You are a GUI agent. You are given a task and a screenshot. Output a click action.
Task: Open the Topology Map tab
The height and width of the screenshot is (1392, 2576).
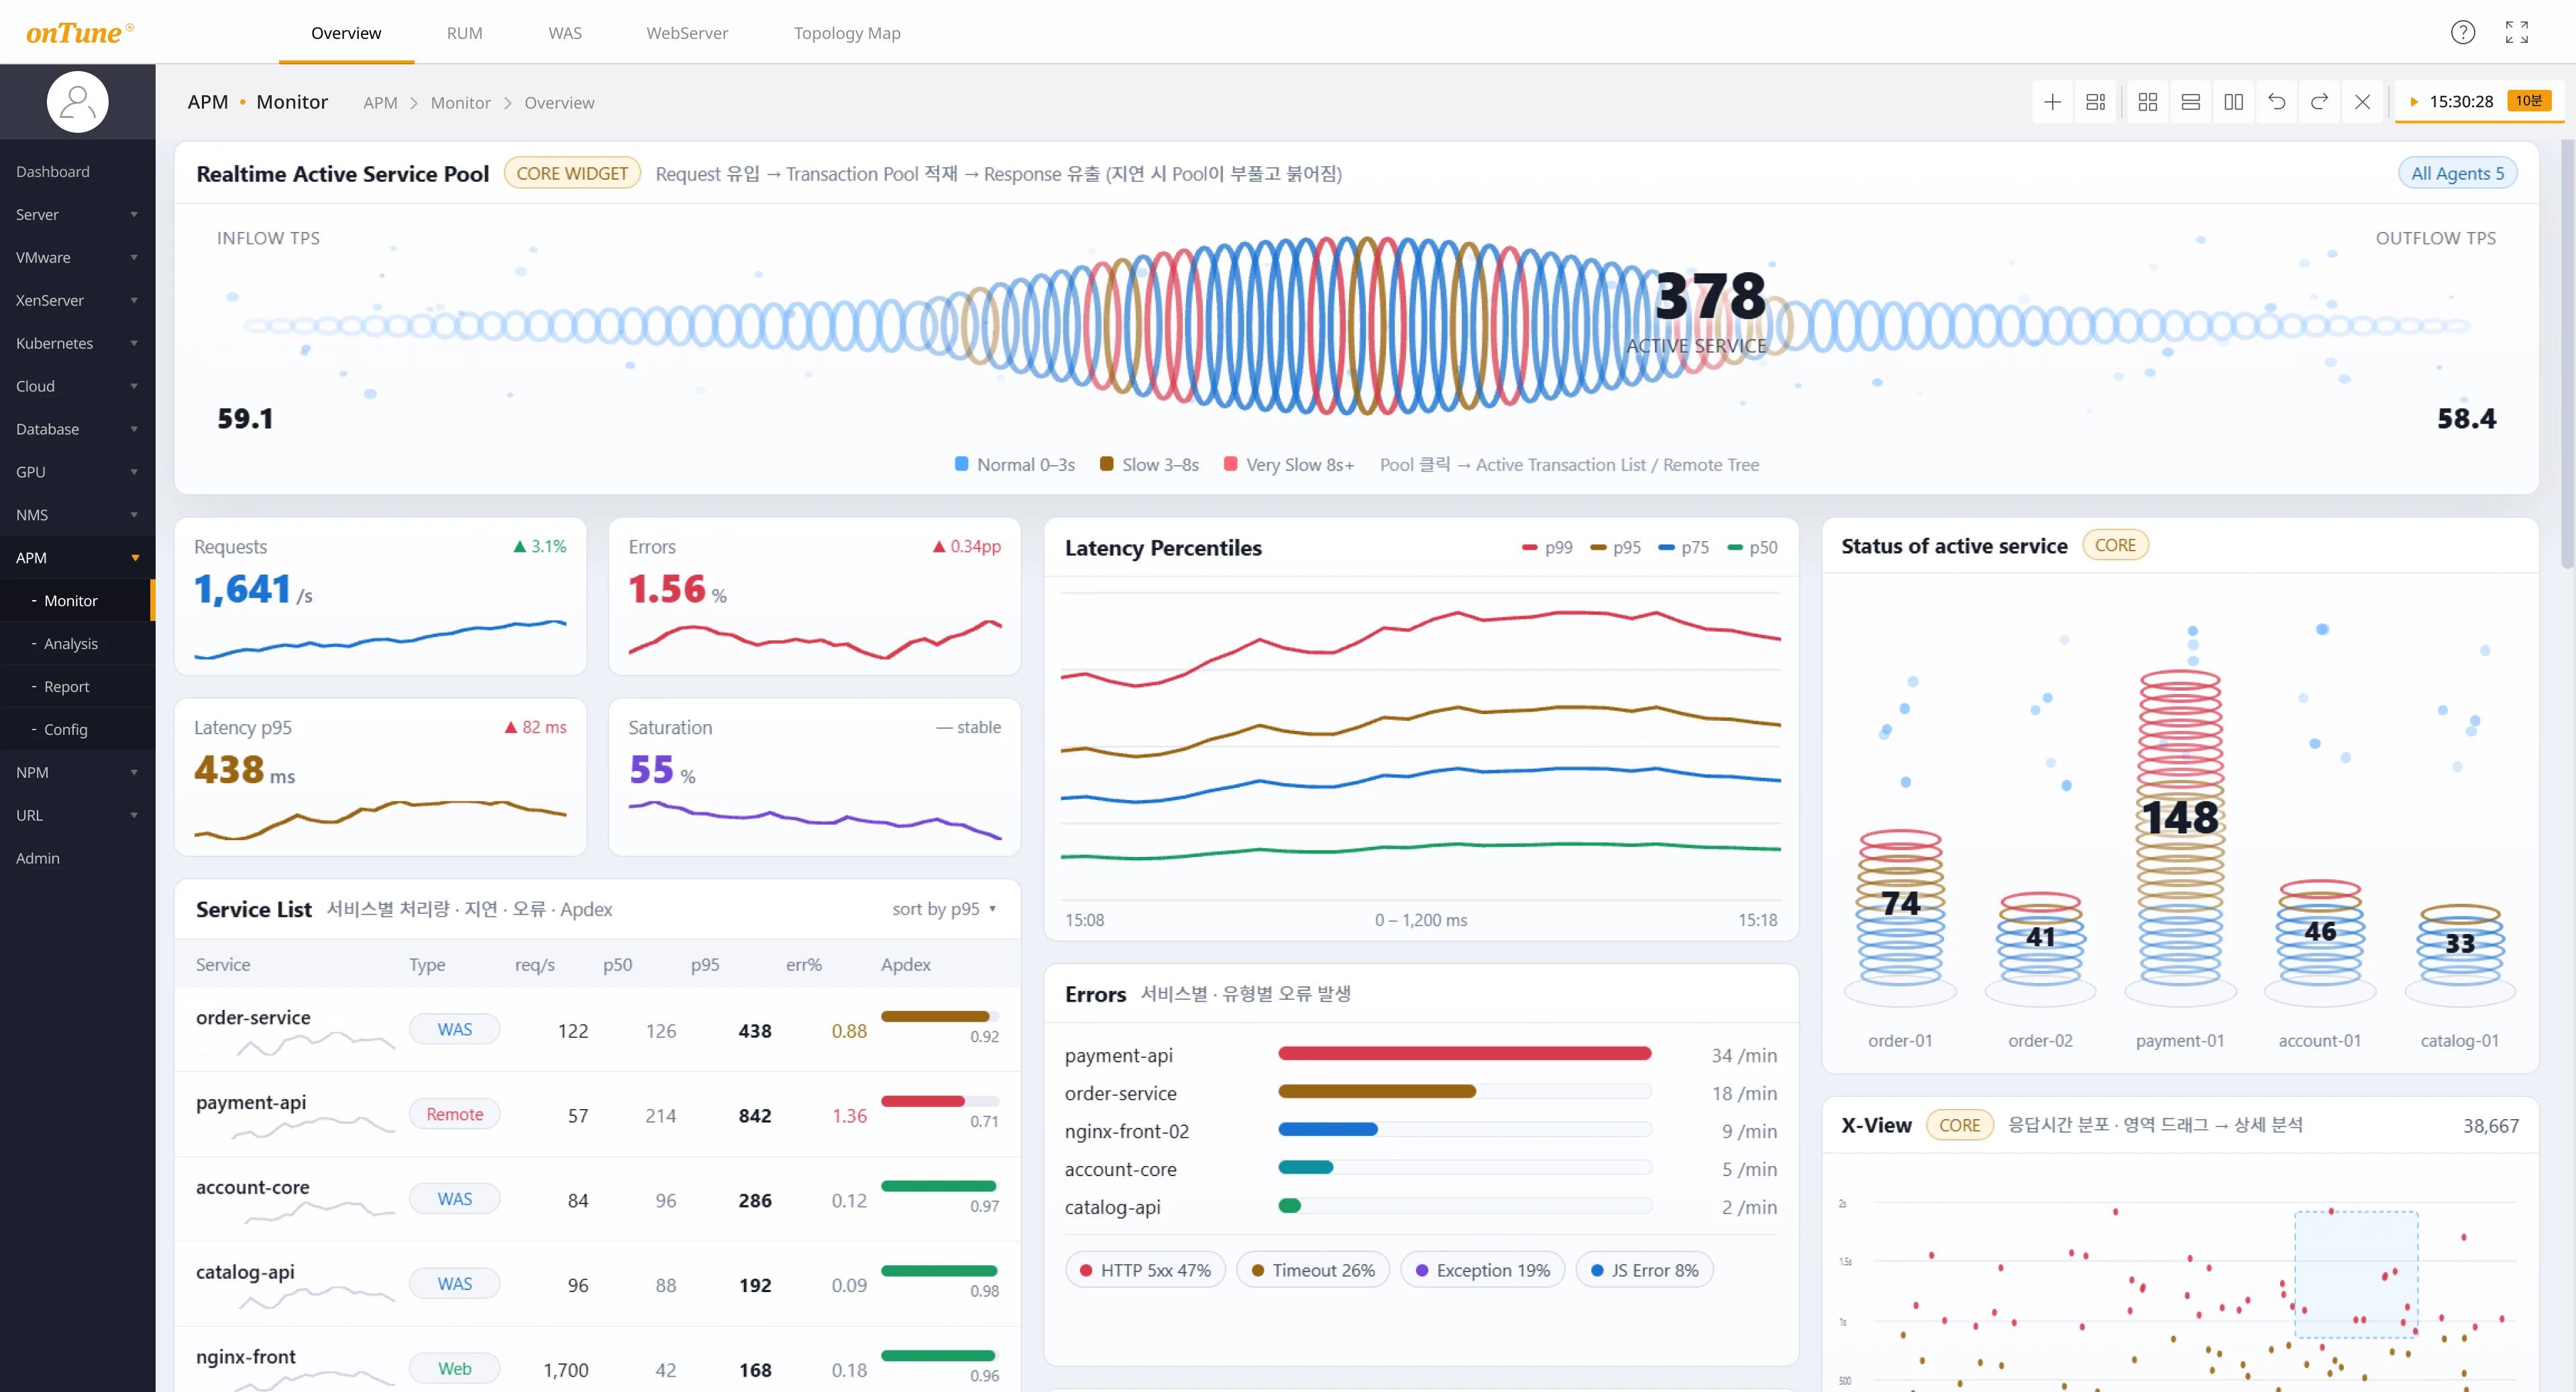tap(847, 33)
